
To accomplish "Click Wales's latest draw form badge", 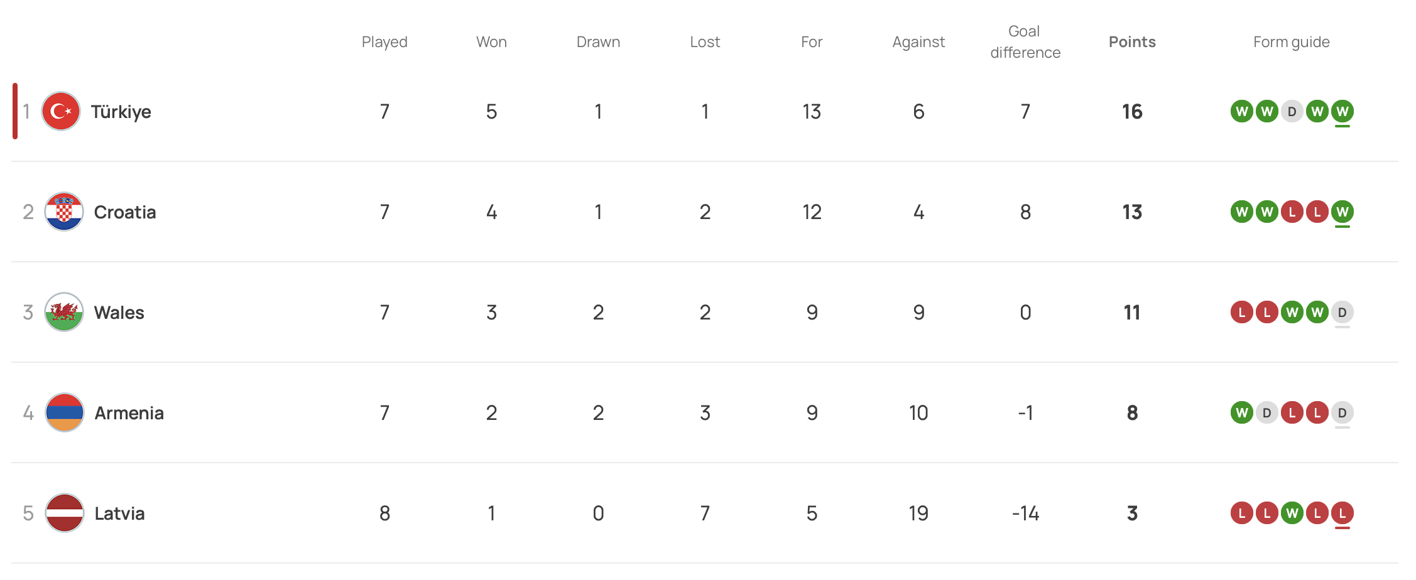I will (x=1342, y=313).
